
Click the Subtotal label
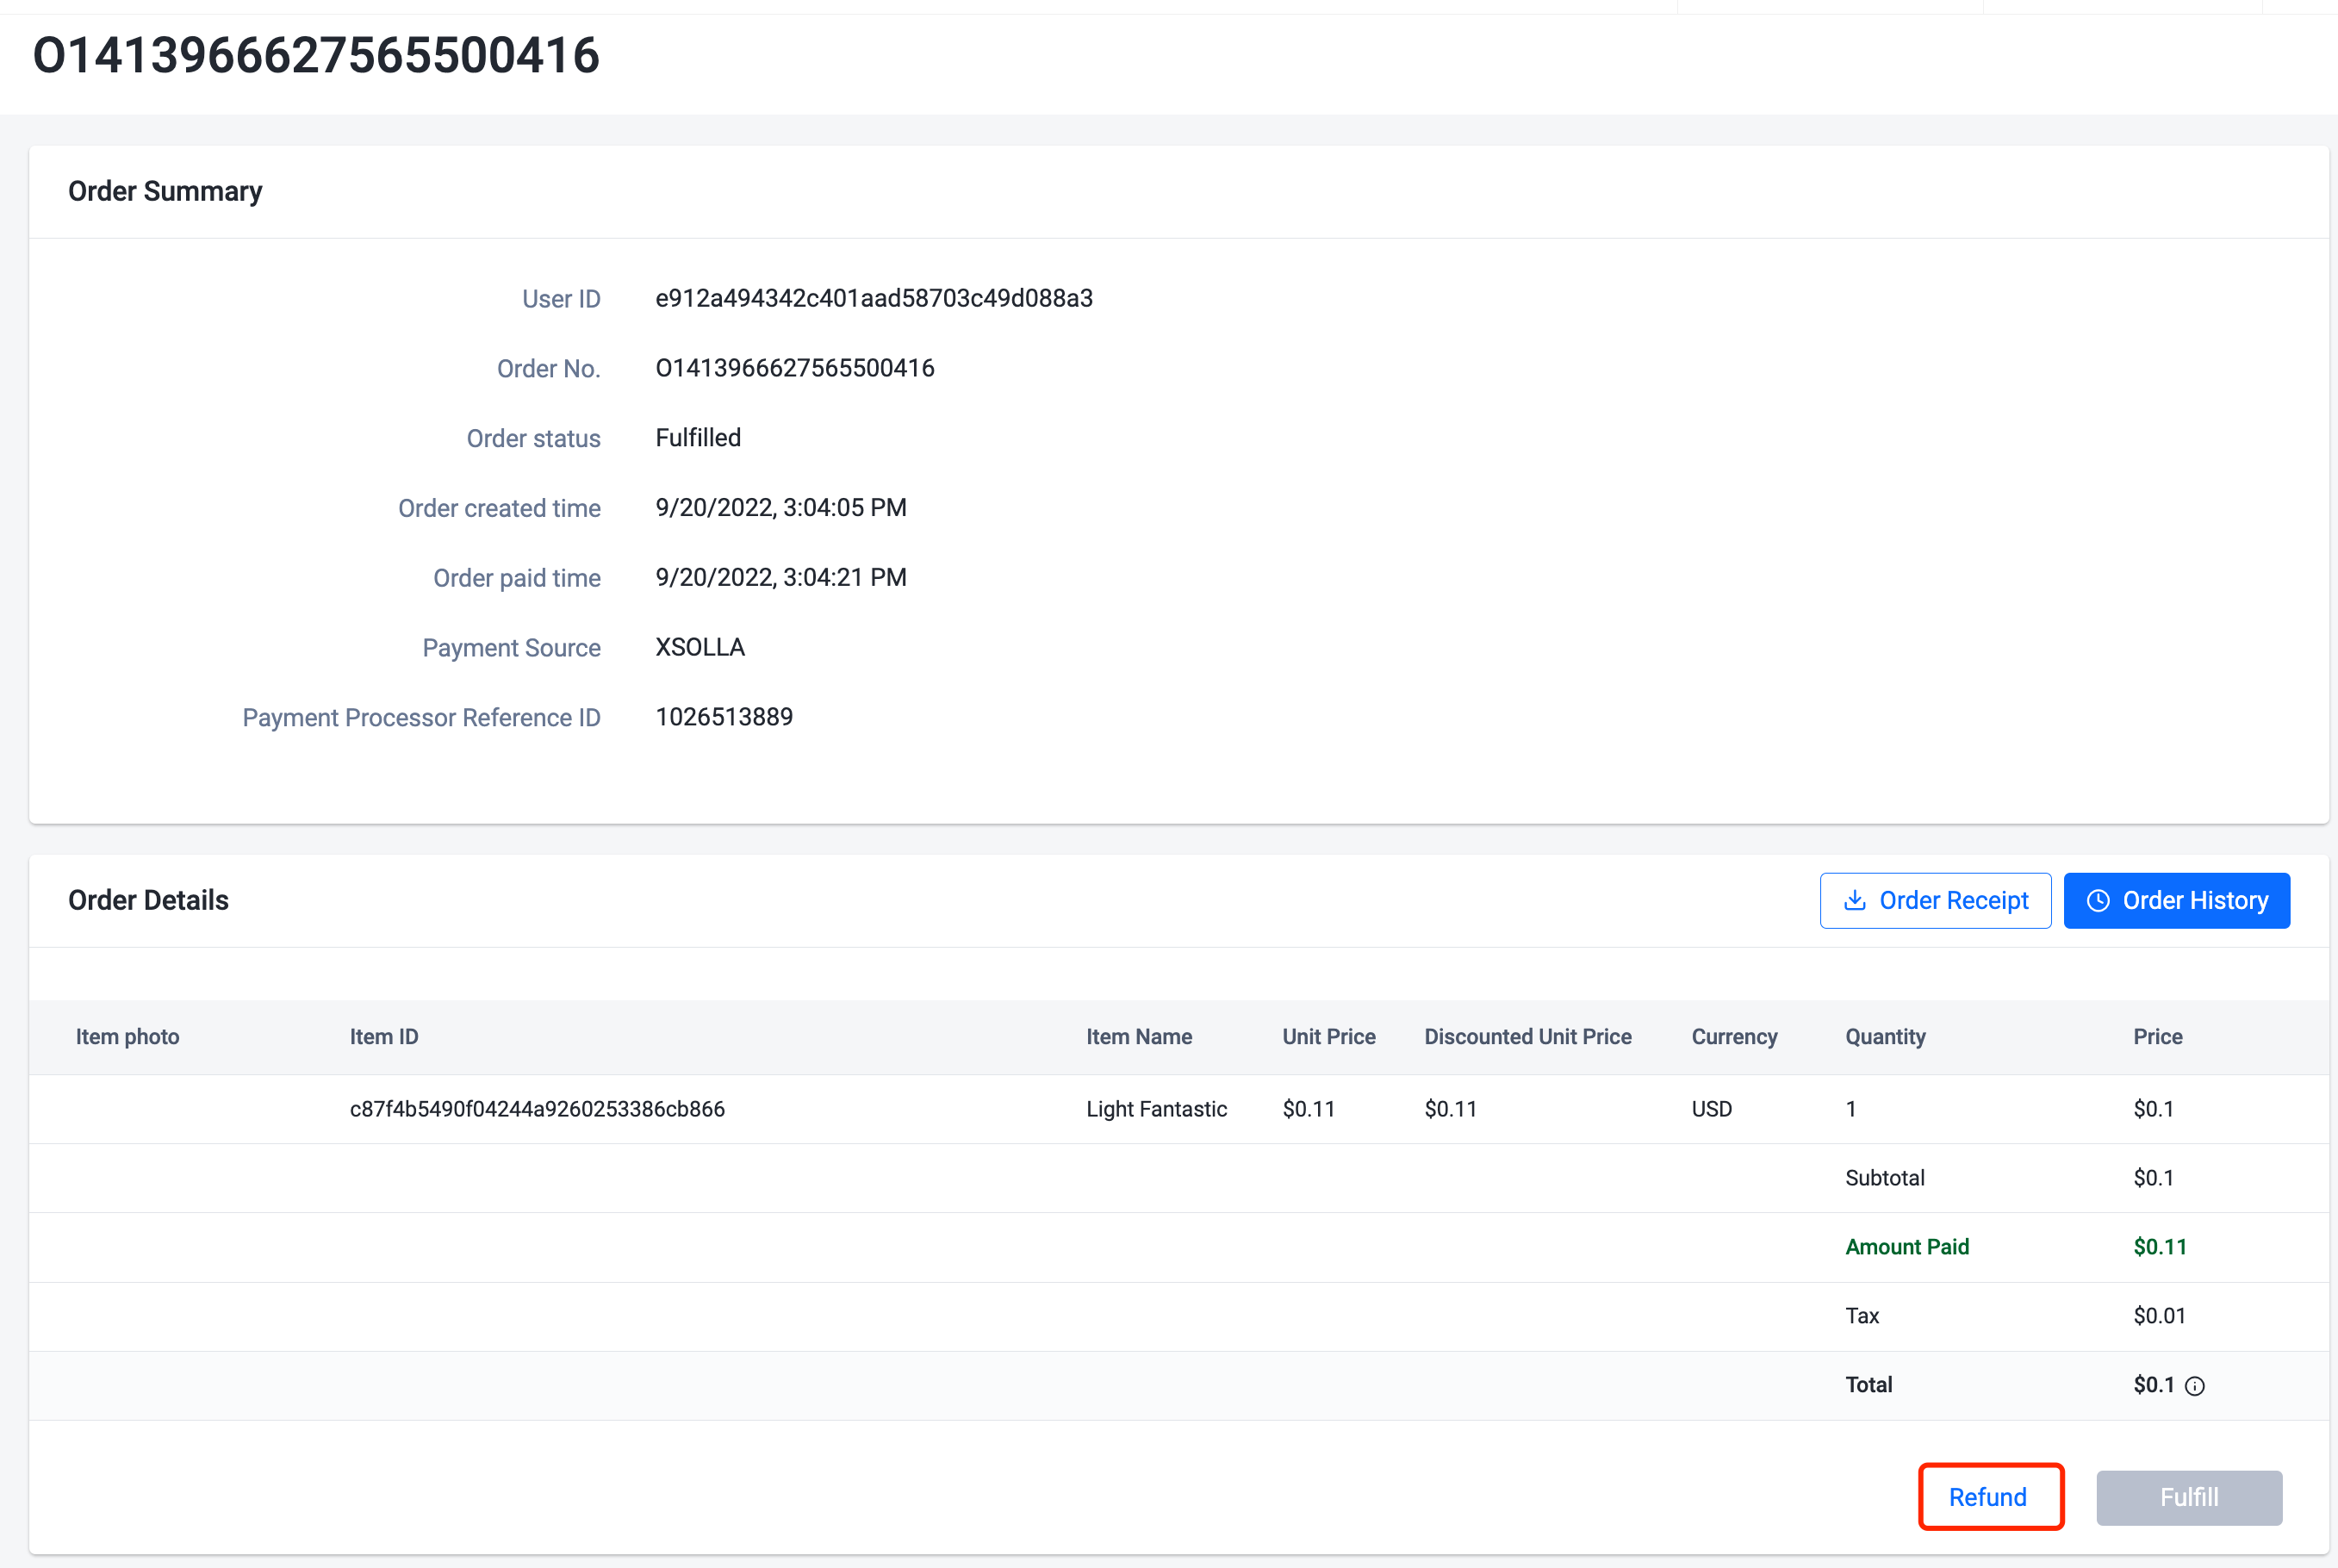pyautogui.click(x=1884, y=1178)
